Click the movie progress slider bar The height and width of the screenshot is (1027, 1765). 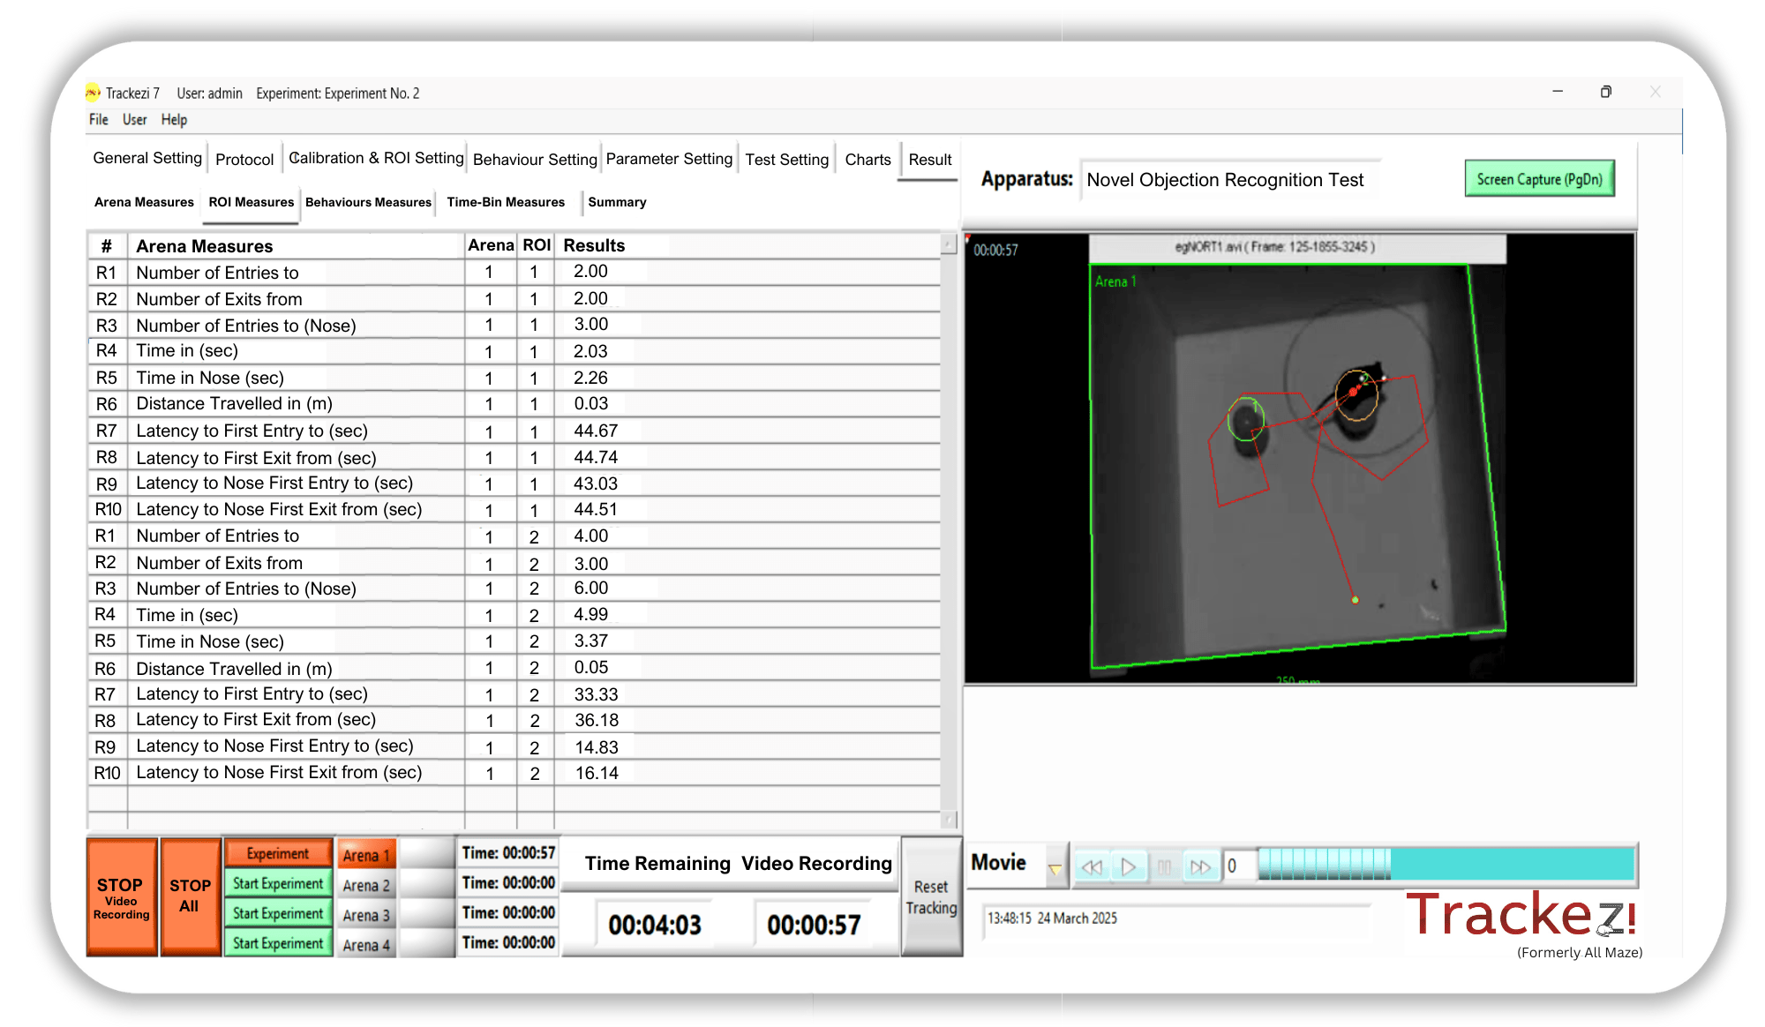(x=1447, y=864)
